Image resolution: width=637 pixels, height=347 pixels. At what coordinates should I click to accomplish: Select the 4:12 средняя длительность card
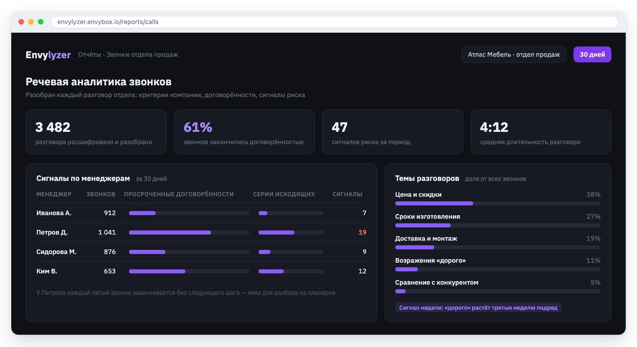tap(541, 132)
